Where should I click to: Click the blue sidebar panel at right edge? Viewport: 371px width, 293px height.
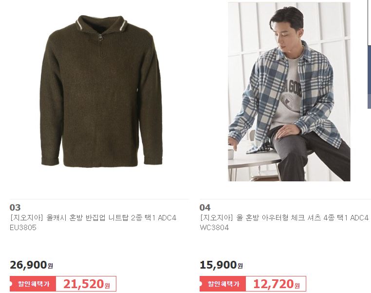(x=369, y=77)
